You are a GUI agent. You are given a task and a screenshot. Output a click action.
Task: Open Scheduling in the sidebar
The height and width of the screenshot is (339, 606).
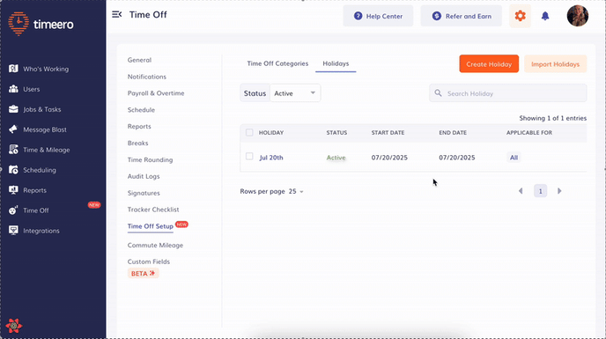pos(40,170)
